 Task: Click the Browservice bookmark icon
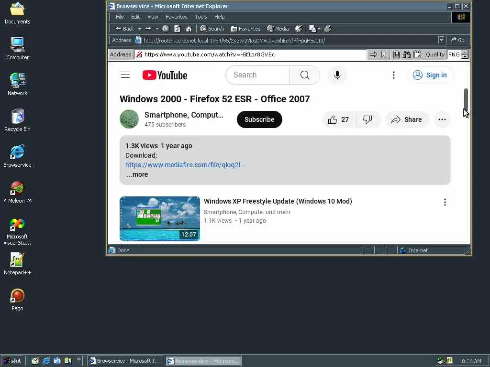tap(384, 54)
